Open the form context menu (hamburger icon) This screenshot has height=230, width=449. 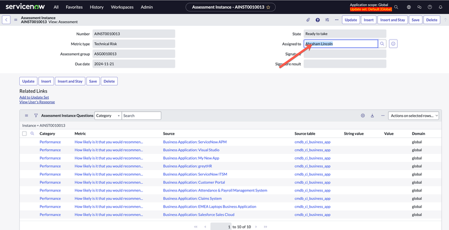tap(16, 20)
